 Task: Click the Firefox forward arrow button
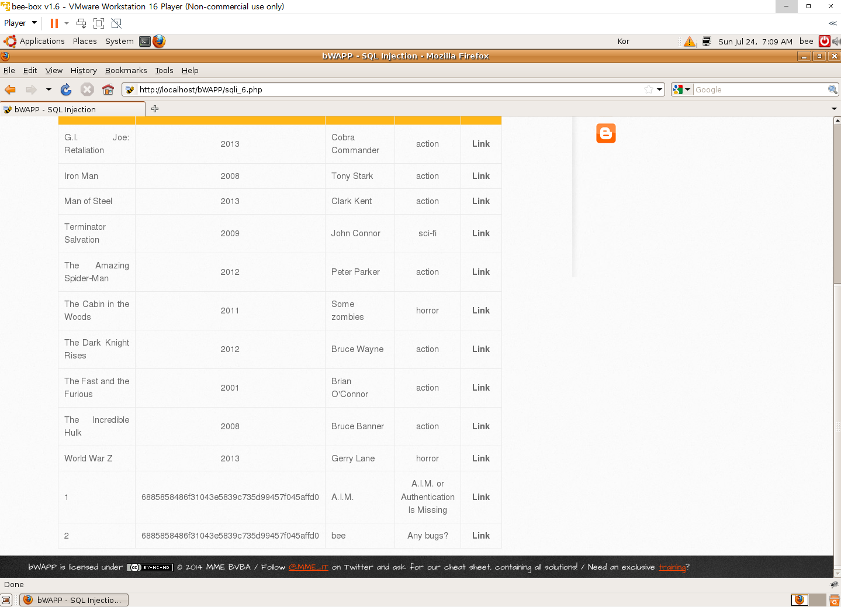(x=31, y=89)
